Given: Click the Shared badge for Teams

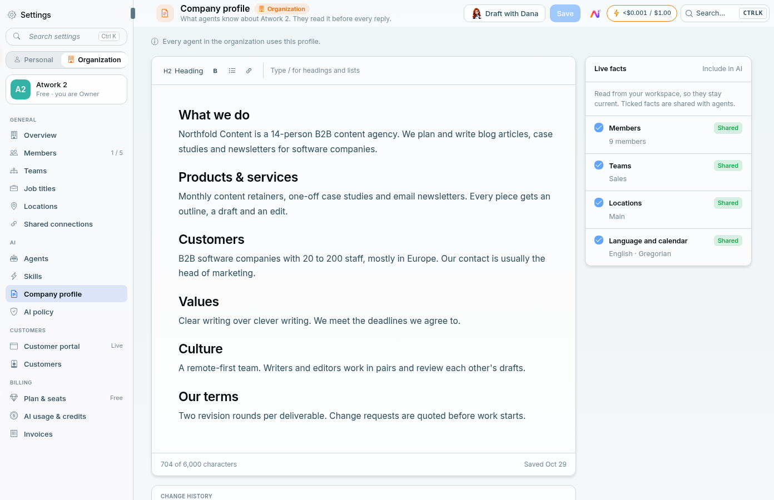Looking at the screenshot, I should 728,166.
